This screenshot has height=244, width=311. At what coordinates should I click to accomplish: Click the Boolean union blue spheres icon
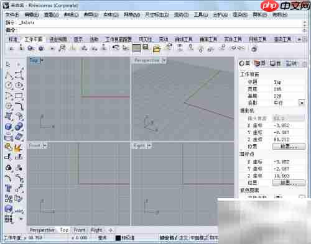click(x=19, y=126)
